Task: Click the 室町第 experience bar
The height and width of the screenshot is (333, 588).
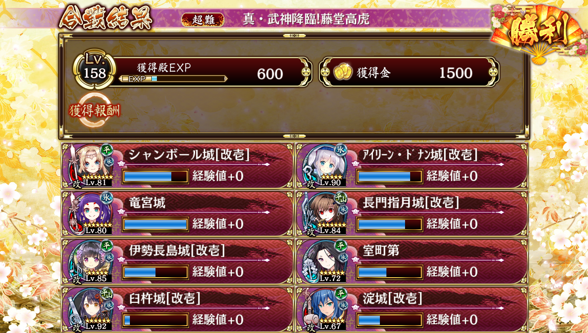Action: 390,272
